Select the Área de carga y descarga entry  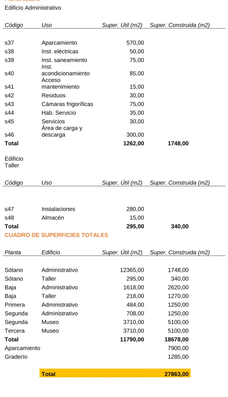pos(62,132)
